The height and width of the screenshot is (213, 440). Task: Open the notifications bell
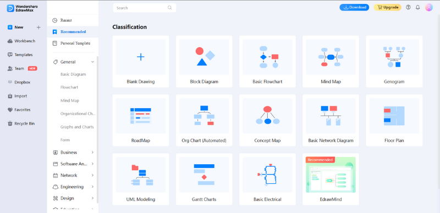pyautogui.click(x=417, y=7)
